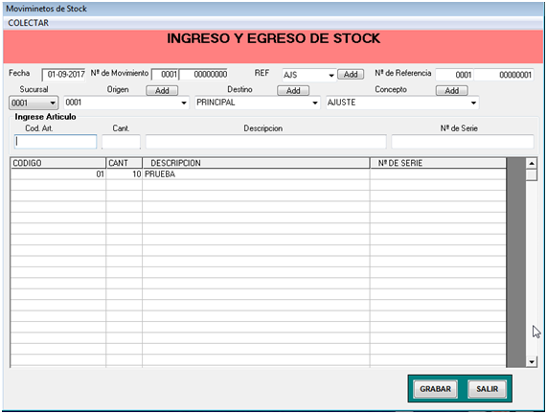Click the Nº de Serie input field

(x=463, y=142)
